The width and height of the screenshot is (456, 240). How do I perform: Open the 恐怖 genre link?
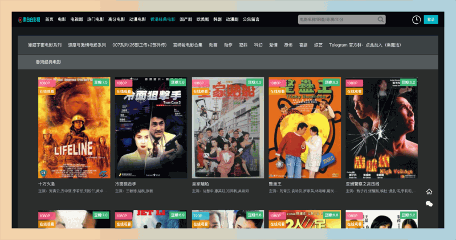(288, 45)
